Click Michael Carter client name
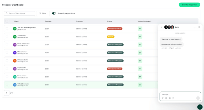This screenshot has width=204, height=110. 22,52
